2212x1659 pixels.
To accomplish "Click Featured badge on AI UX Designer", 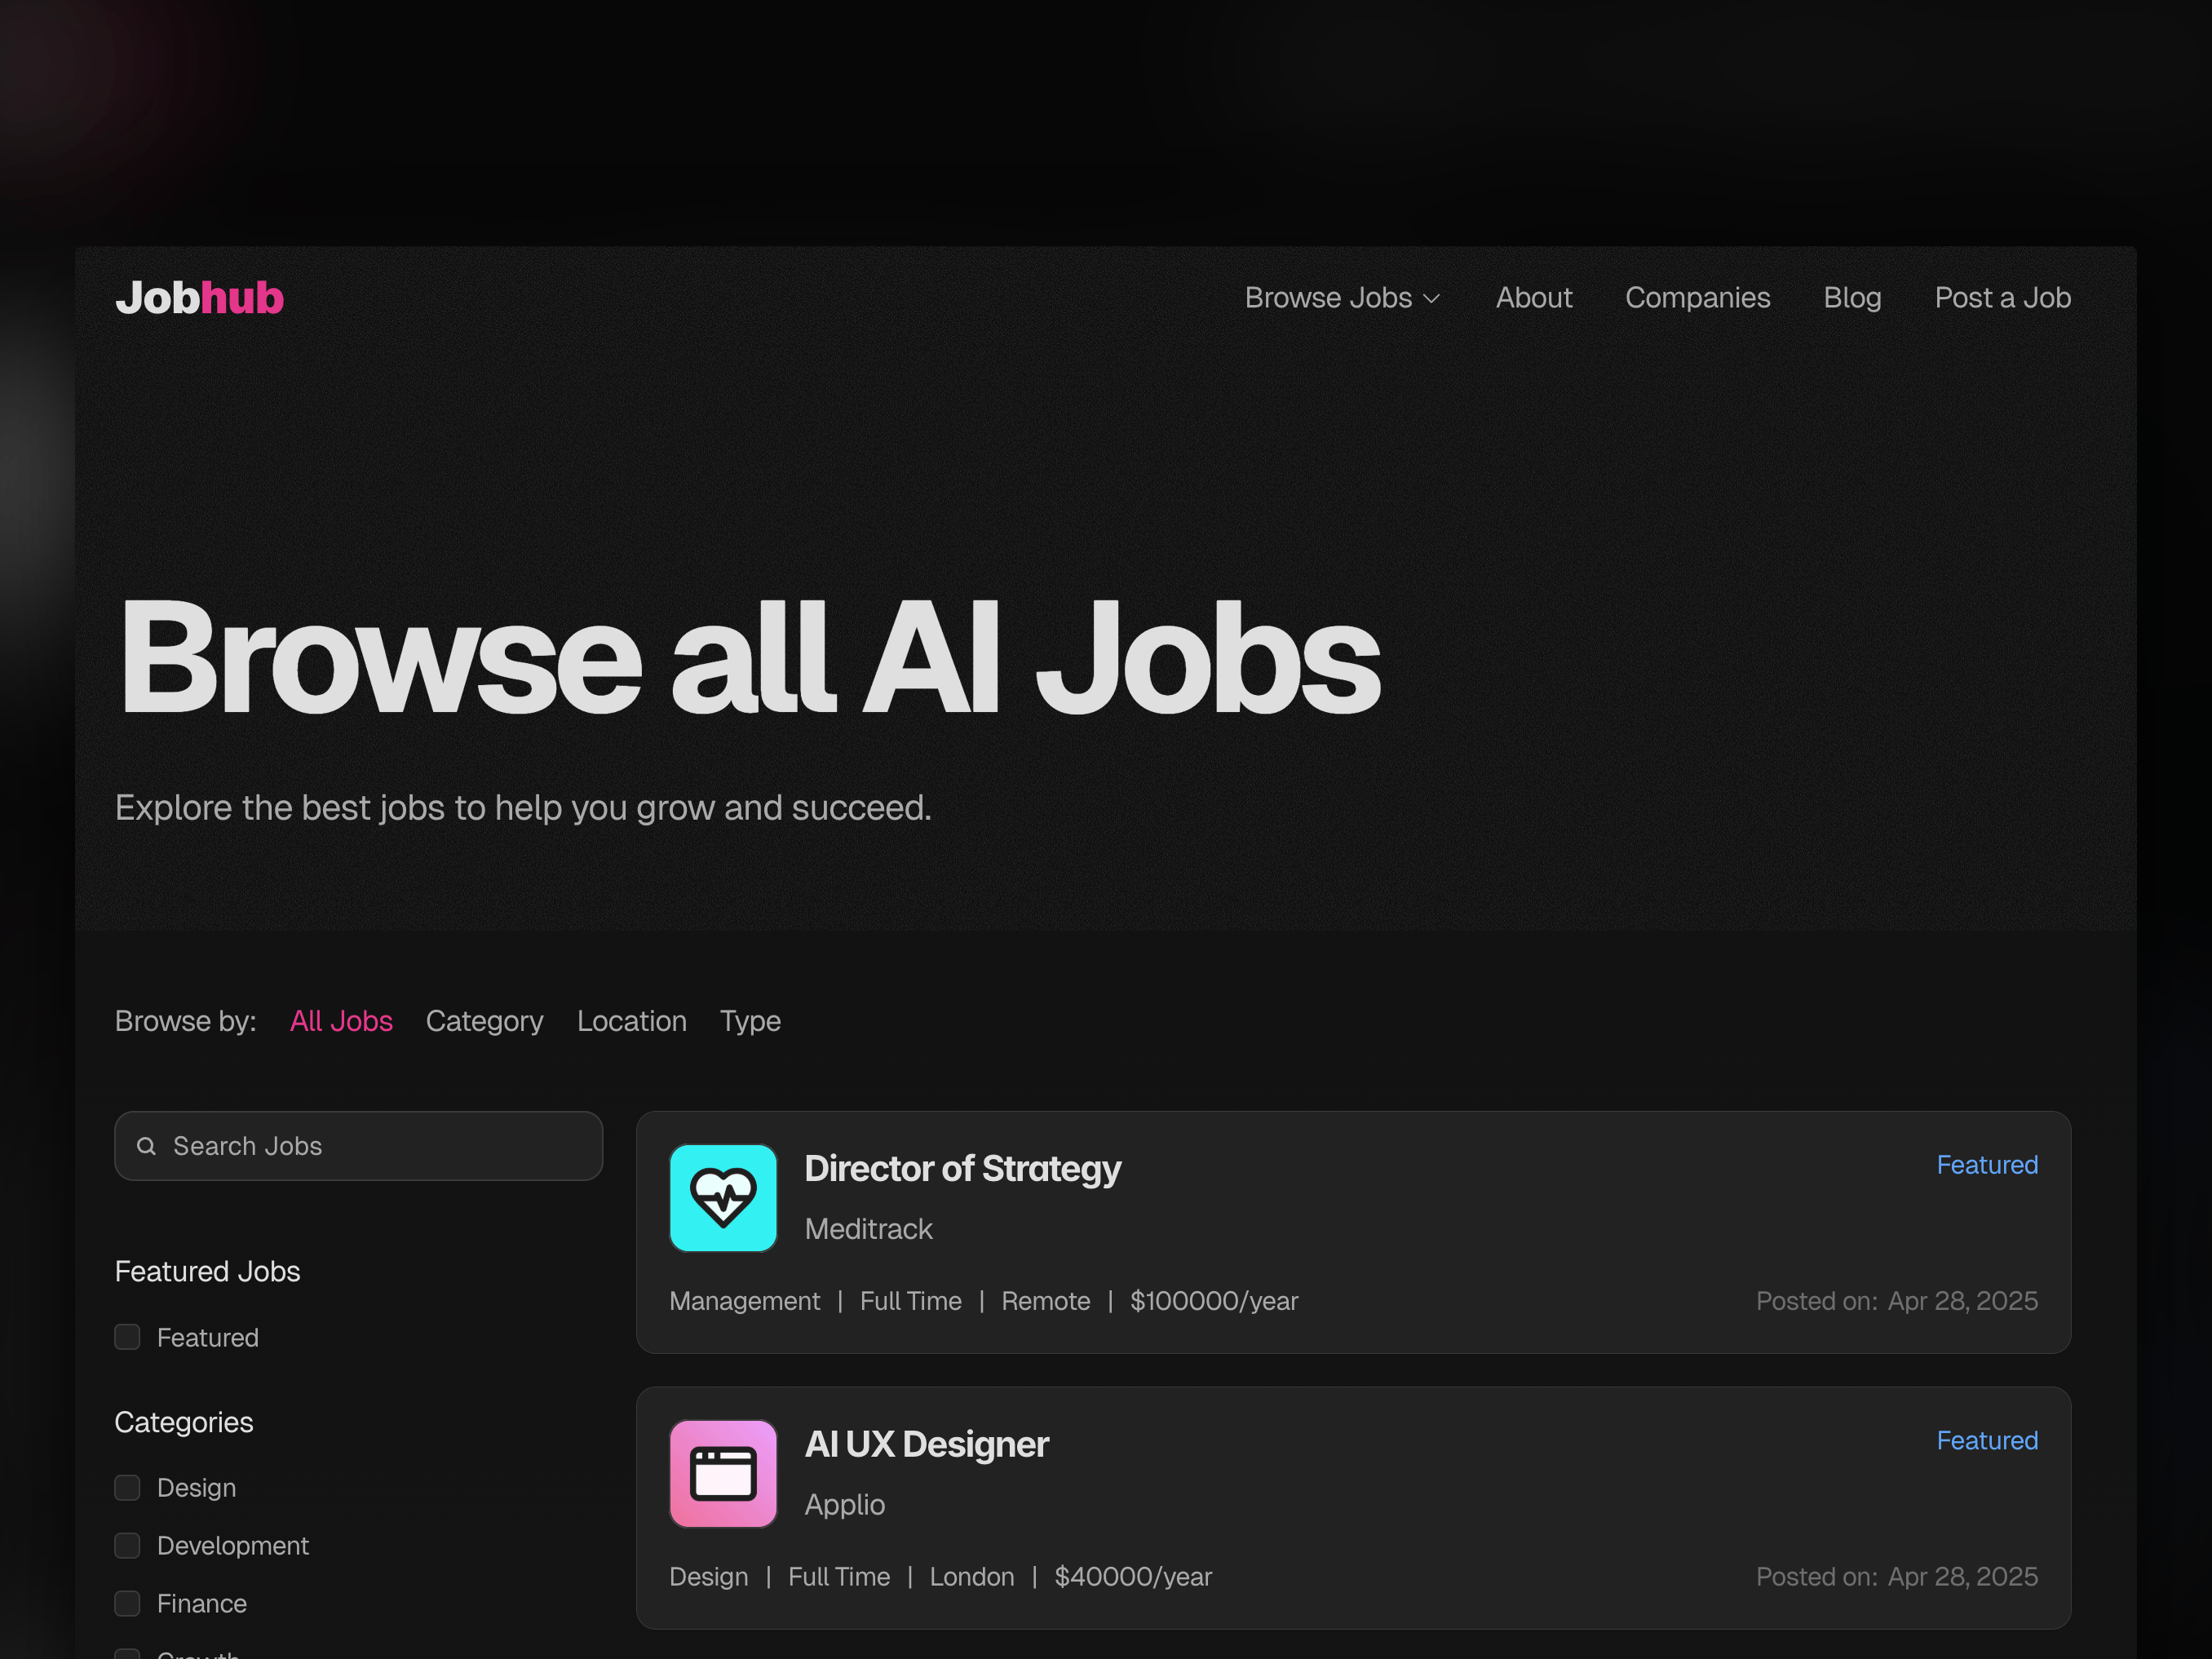I will tap(1987, 1441).
